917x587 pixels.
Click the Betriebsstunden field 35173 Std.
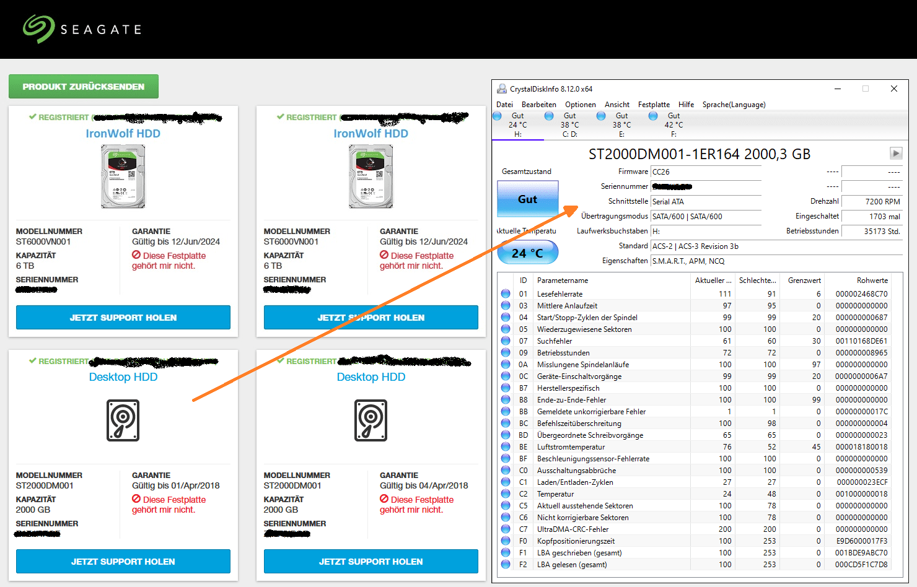(x=872, y=232)
